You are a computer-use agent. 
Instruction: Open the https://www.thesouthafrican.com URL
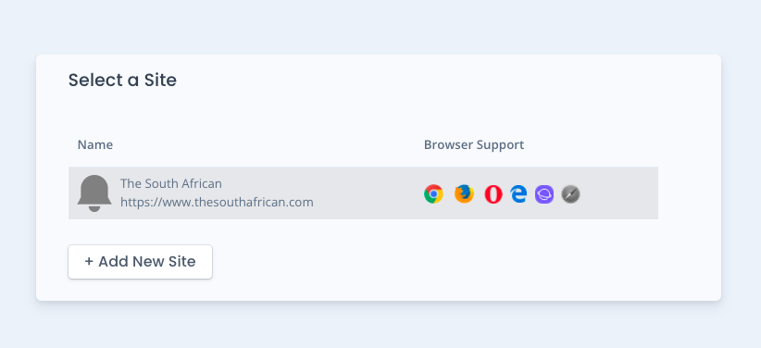217,202
